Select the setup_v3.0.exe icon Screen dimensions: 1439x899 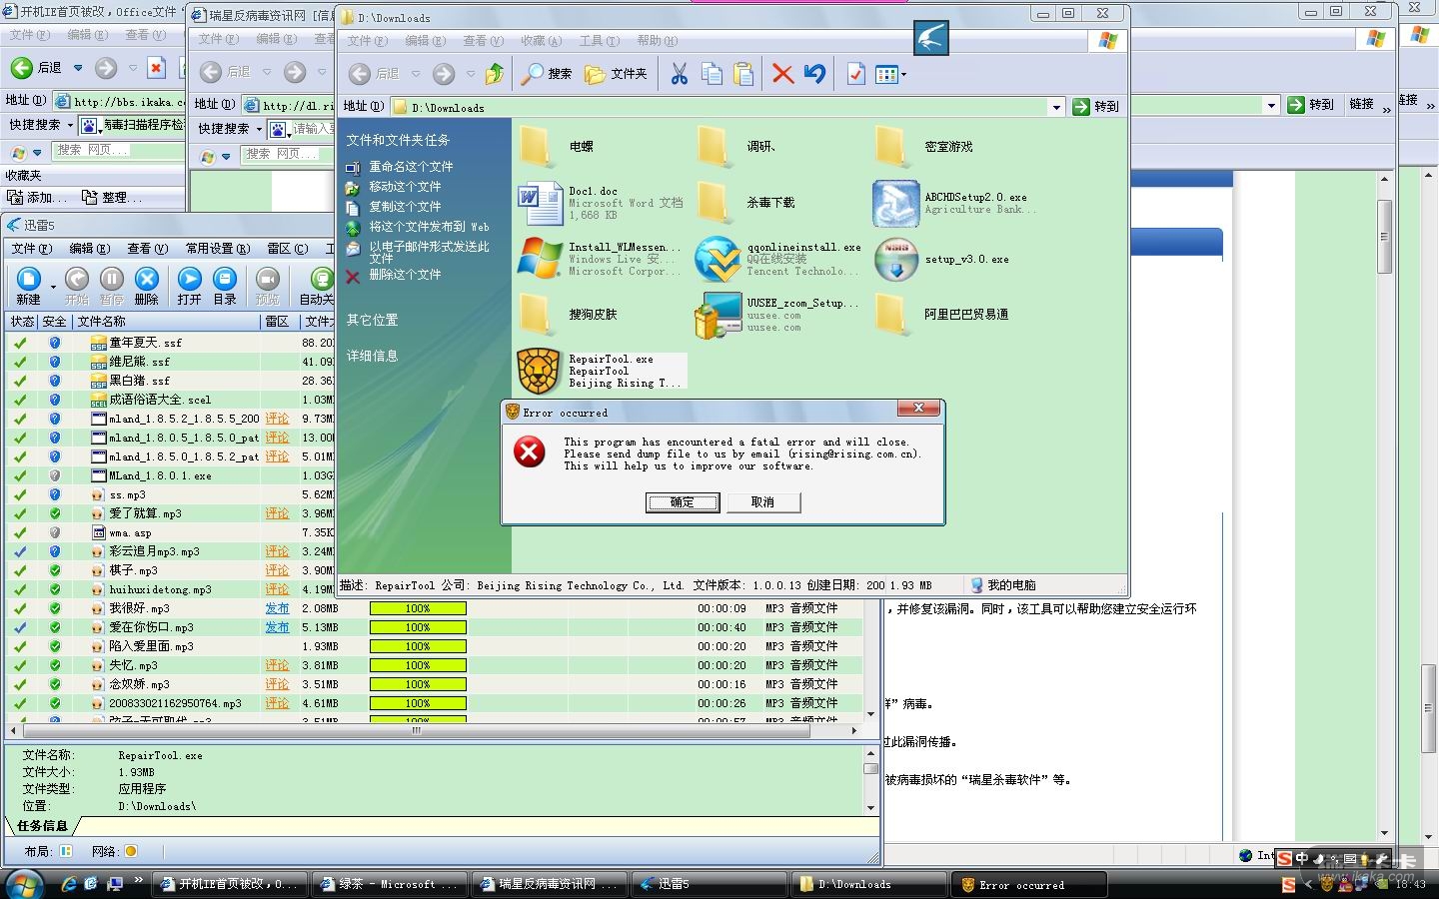[x=895, y=259]
